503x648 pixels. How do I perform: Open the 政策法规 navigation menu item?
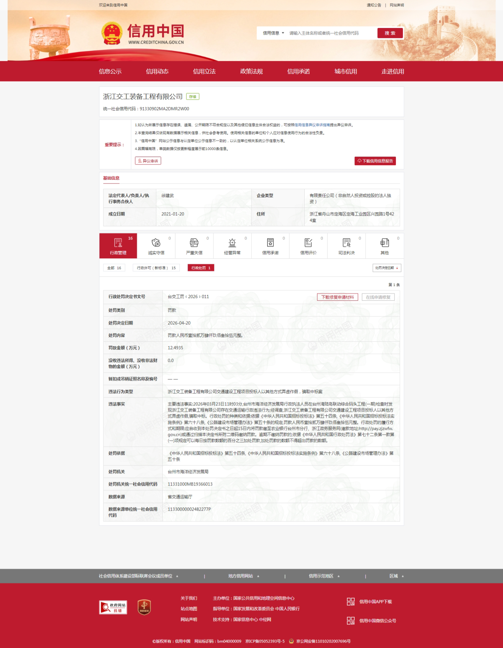tap(251, 71)
